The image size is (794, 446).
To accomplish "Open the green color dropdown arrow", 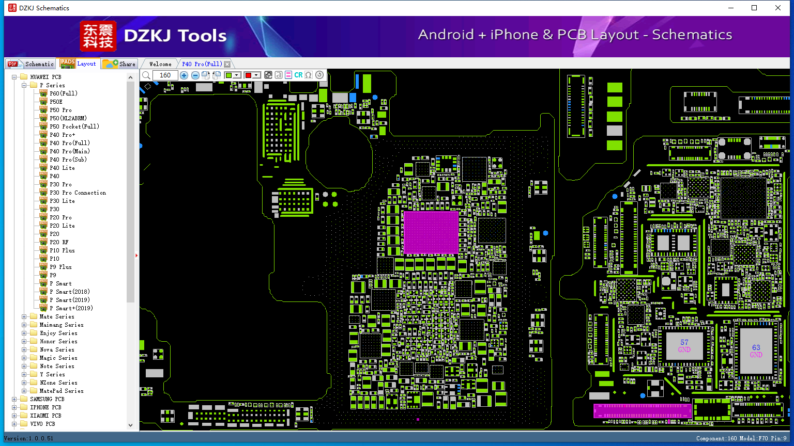I will point(237,75).
